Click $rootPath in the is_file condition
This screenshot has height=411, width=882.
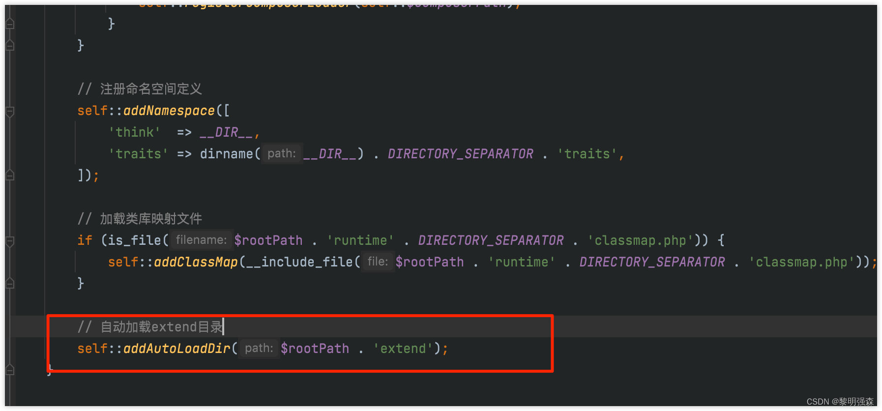coord(268,240)
